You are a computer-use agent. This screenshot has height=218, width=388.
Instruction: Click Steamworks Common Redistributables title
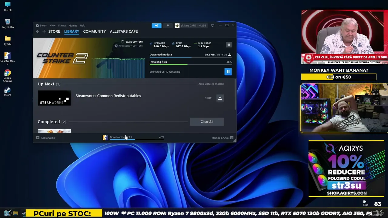(108, 96)
